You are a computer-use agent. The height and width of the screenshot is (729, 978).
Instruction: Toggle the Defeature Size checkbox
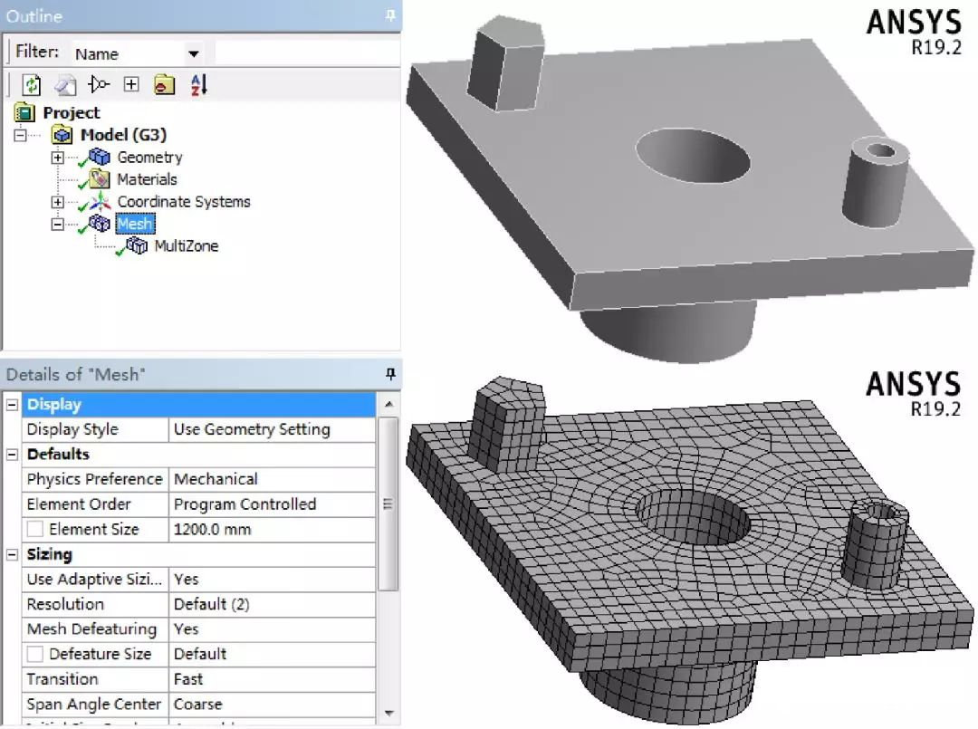(x=34, y=654)
